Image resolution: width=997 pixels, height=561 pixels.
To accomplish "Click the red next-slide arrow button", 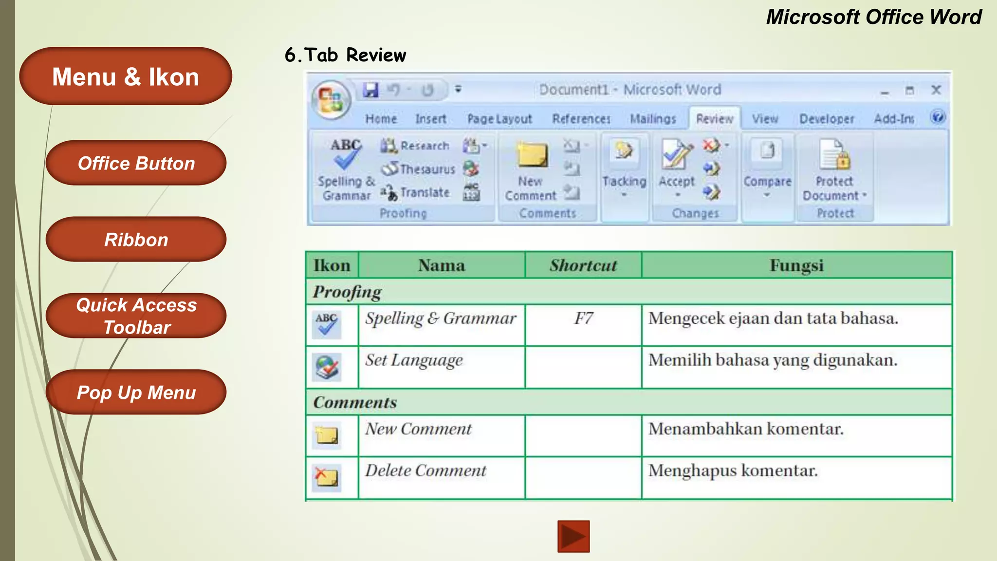I will tap(573, 536).
